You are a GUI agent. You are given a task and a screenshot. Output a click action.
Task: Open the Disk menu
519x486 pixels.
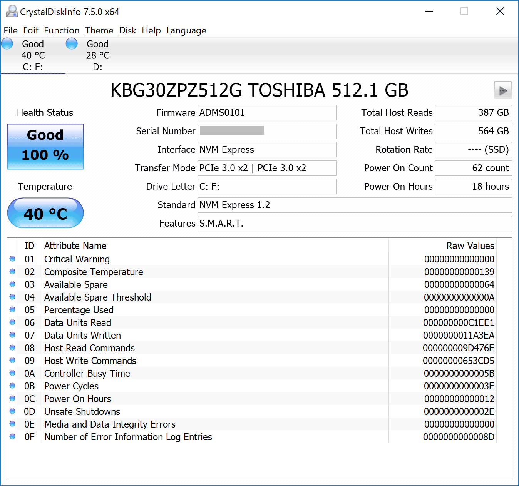[127, 30]
